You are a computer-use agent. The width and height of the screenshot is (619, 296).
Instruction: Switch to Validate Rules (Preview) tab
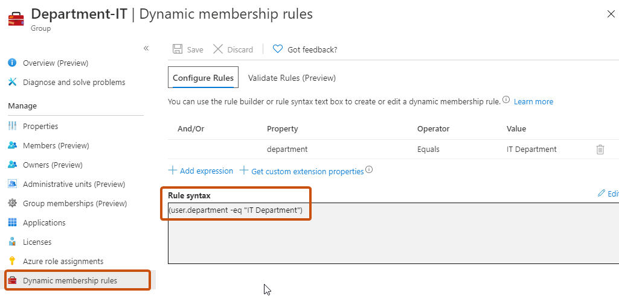click(292, 78)
